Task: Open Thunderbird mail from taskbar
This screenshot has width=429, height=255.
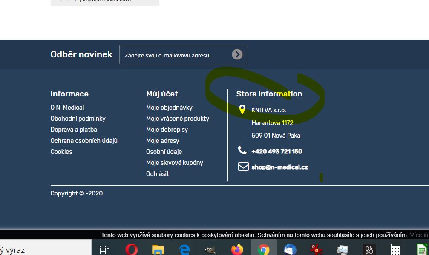Action: [x=290, y=249]
